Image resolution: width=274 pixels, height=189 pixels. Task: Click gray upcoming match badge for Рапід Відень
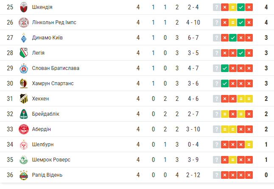pyautogui.click(x=217, y=175)
